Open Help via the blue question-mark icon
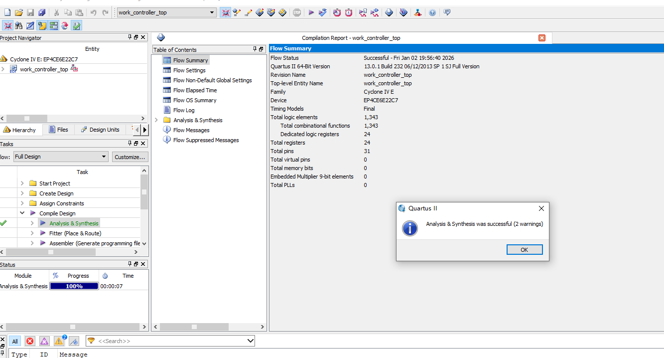 (432, 12)
